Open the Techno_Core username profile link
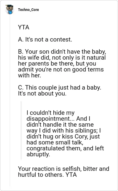118x191 pixels. coord(29,10)
